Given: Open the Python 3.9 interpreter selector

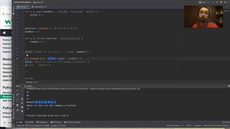Looking at the screenshot, I should pyautogui.click(x=216, y=125).
